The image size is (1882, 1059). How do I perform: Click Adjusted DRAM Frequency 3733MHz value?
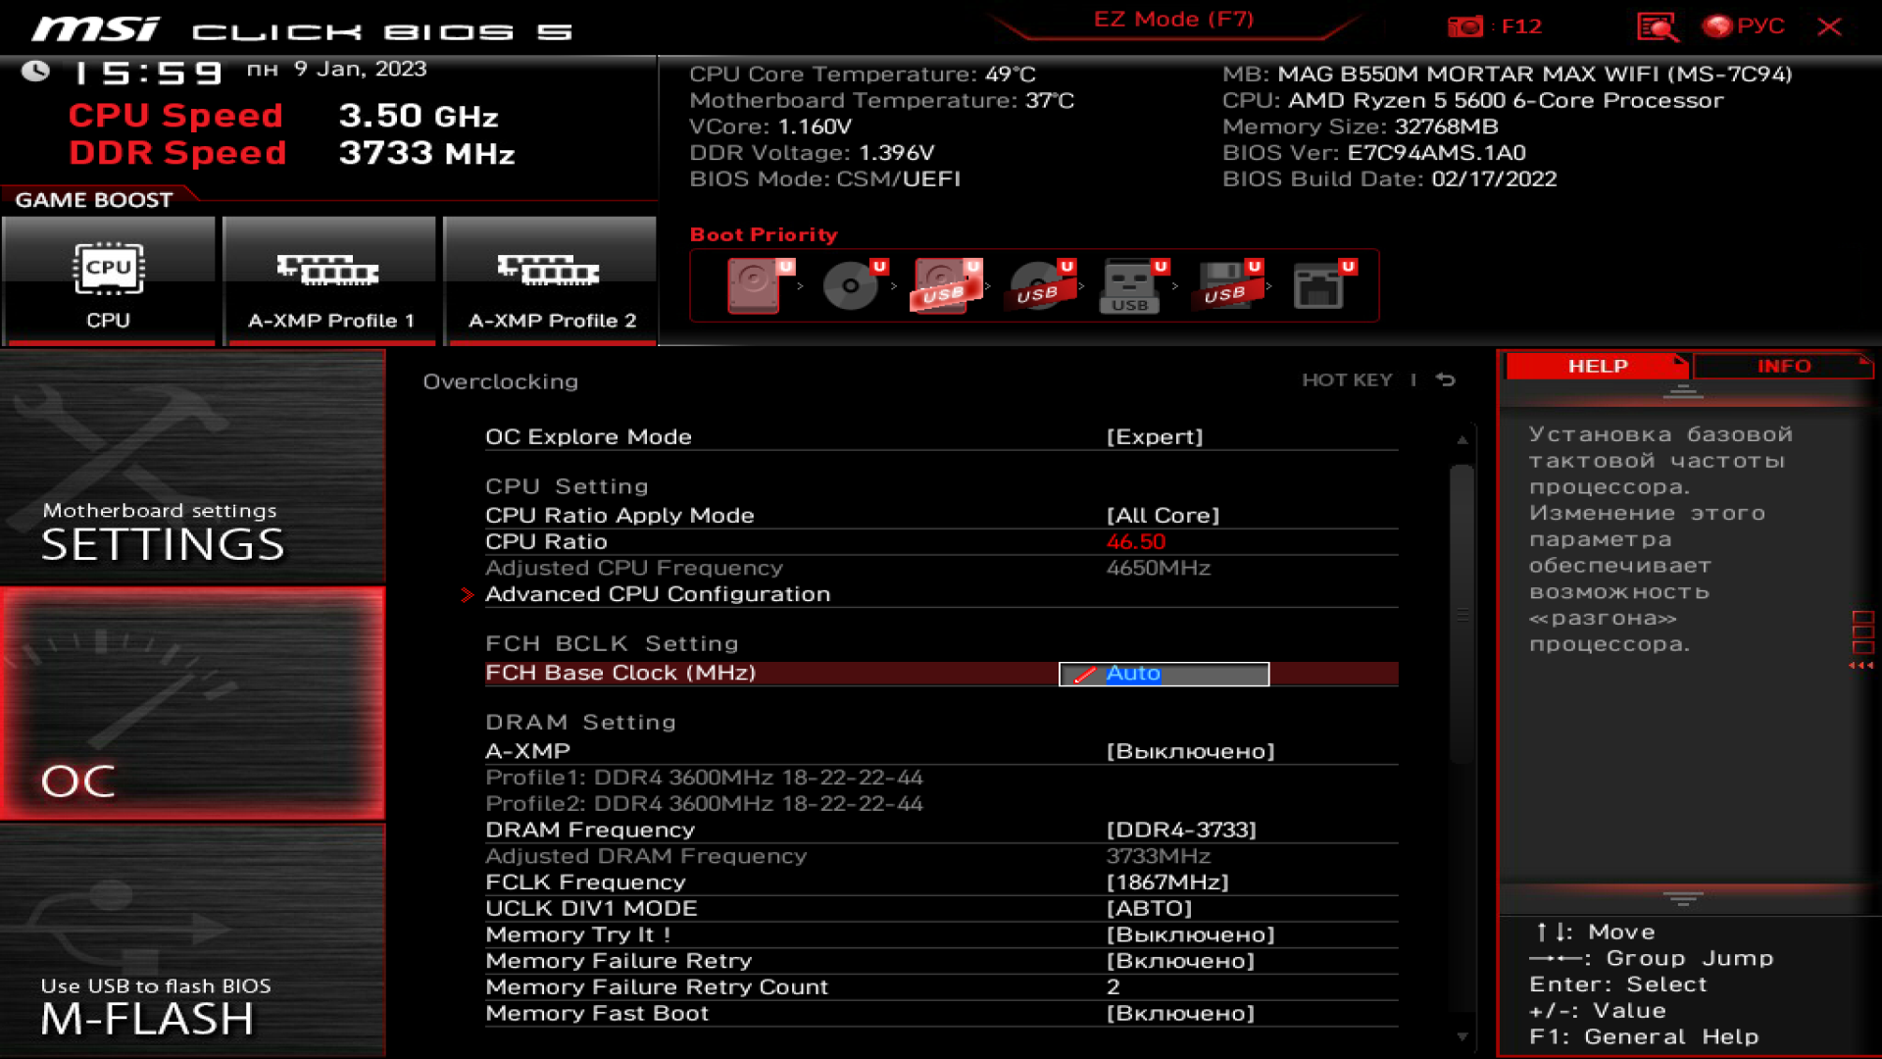tap(1158, 857)
